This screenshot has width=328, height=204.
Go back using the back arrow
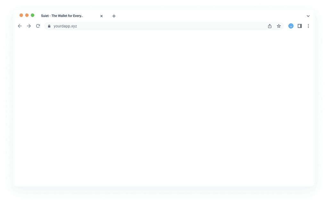20,26
